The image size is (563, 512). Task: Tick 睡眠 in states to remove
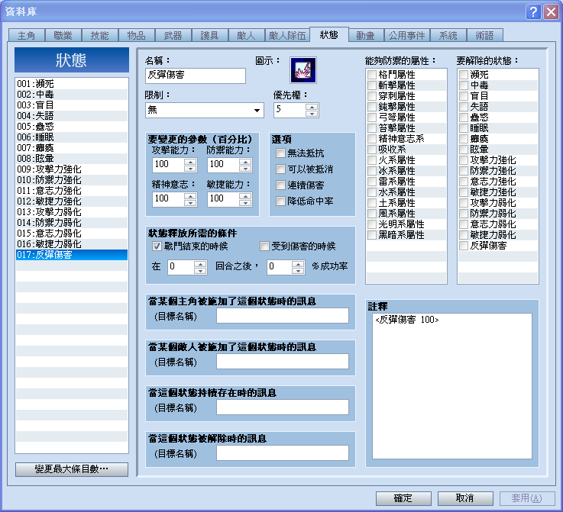(464, 128)
